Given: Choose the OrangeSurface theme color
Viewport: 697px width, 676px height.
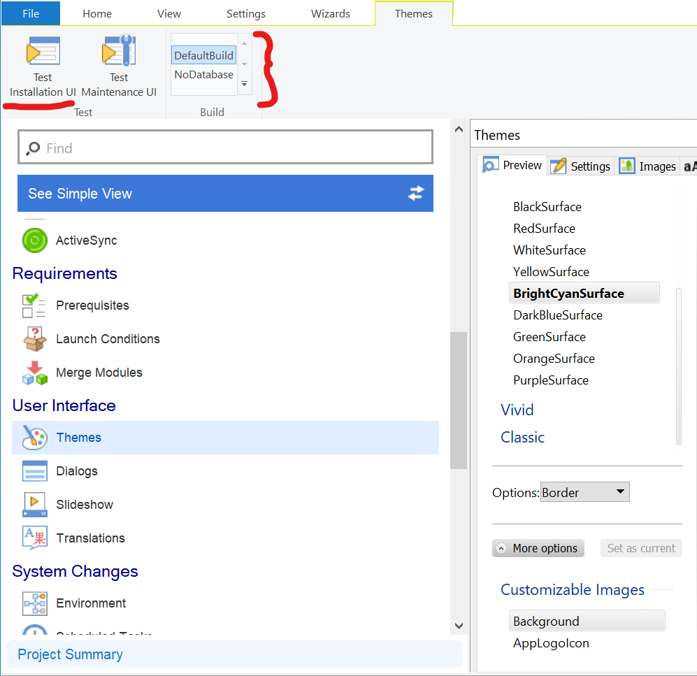Looking at the screenshot, I should pos(554,359).
